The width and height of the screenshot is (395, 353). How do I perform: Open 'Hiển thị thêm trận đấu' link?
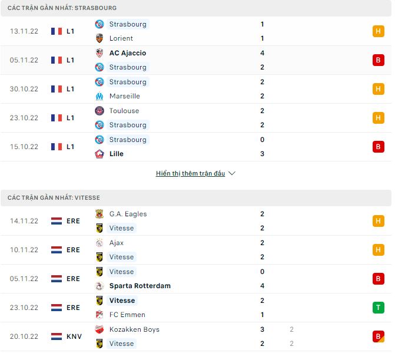pos(190,174)
